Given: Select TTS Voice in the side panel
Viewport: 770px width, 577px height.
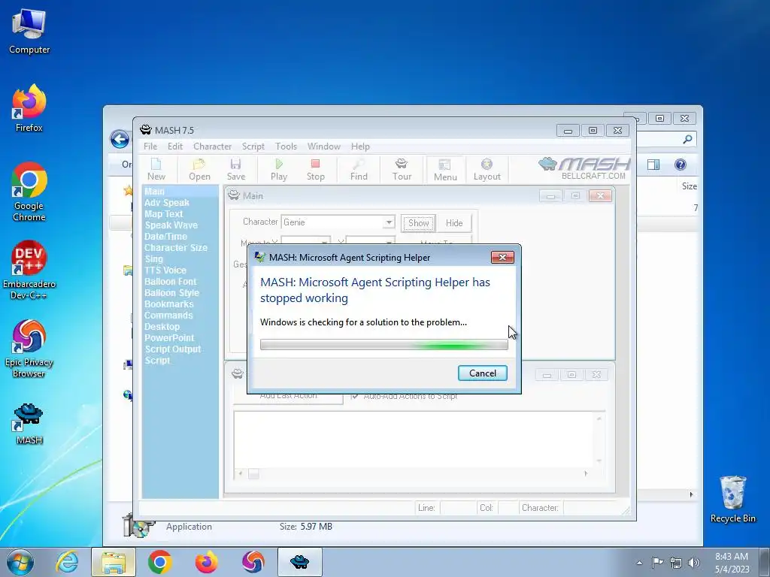Looking at the screenshot, I should point(165,270).
